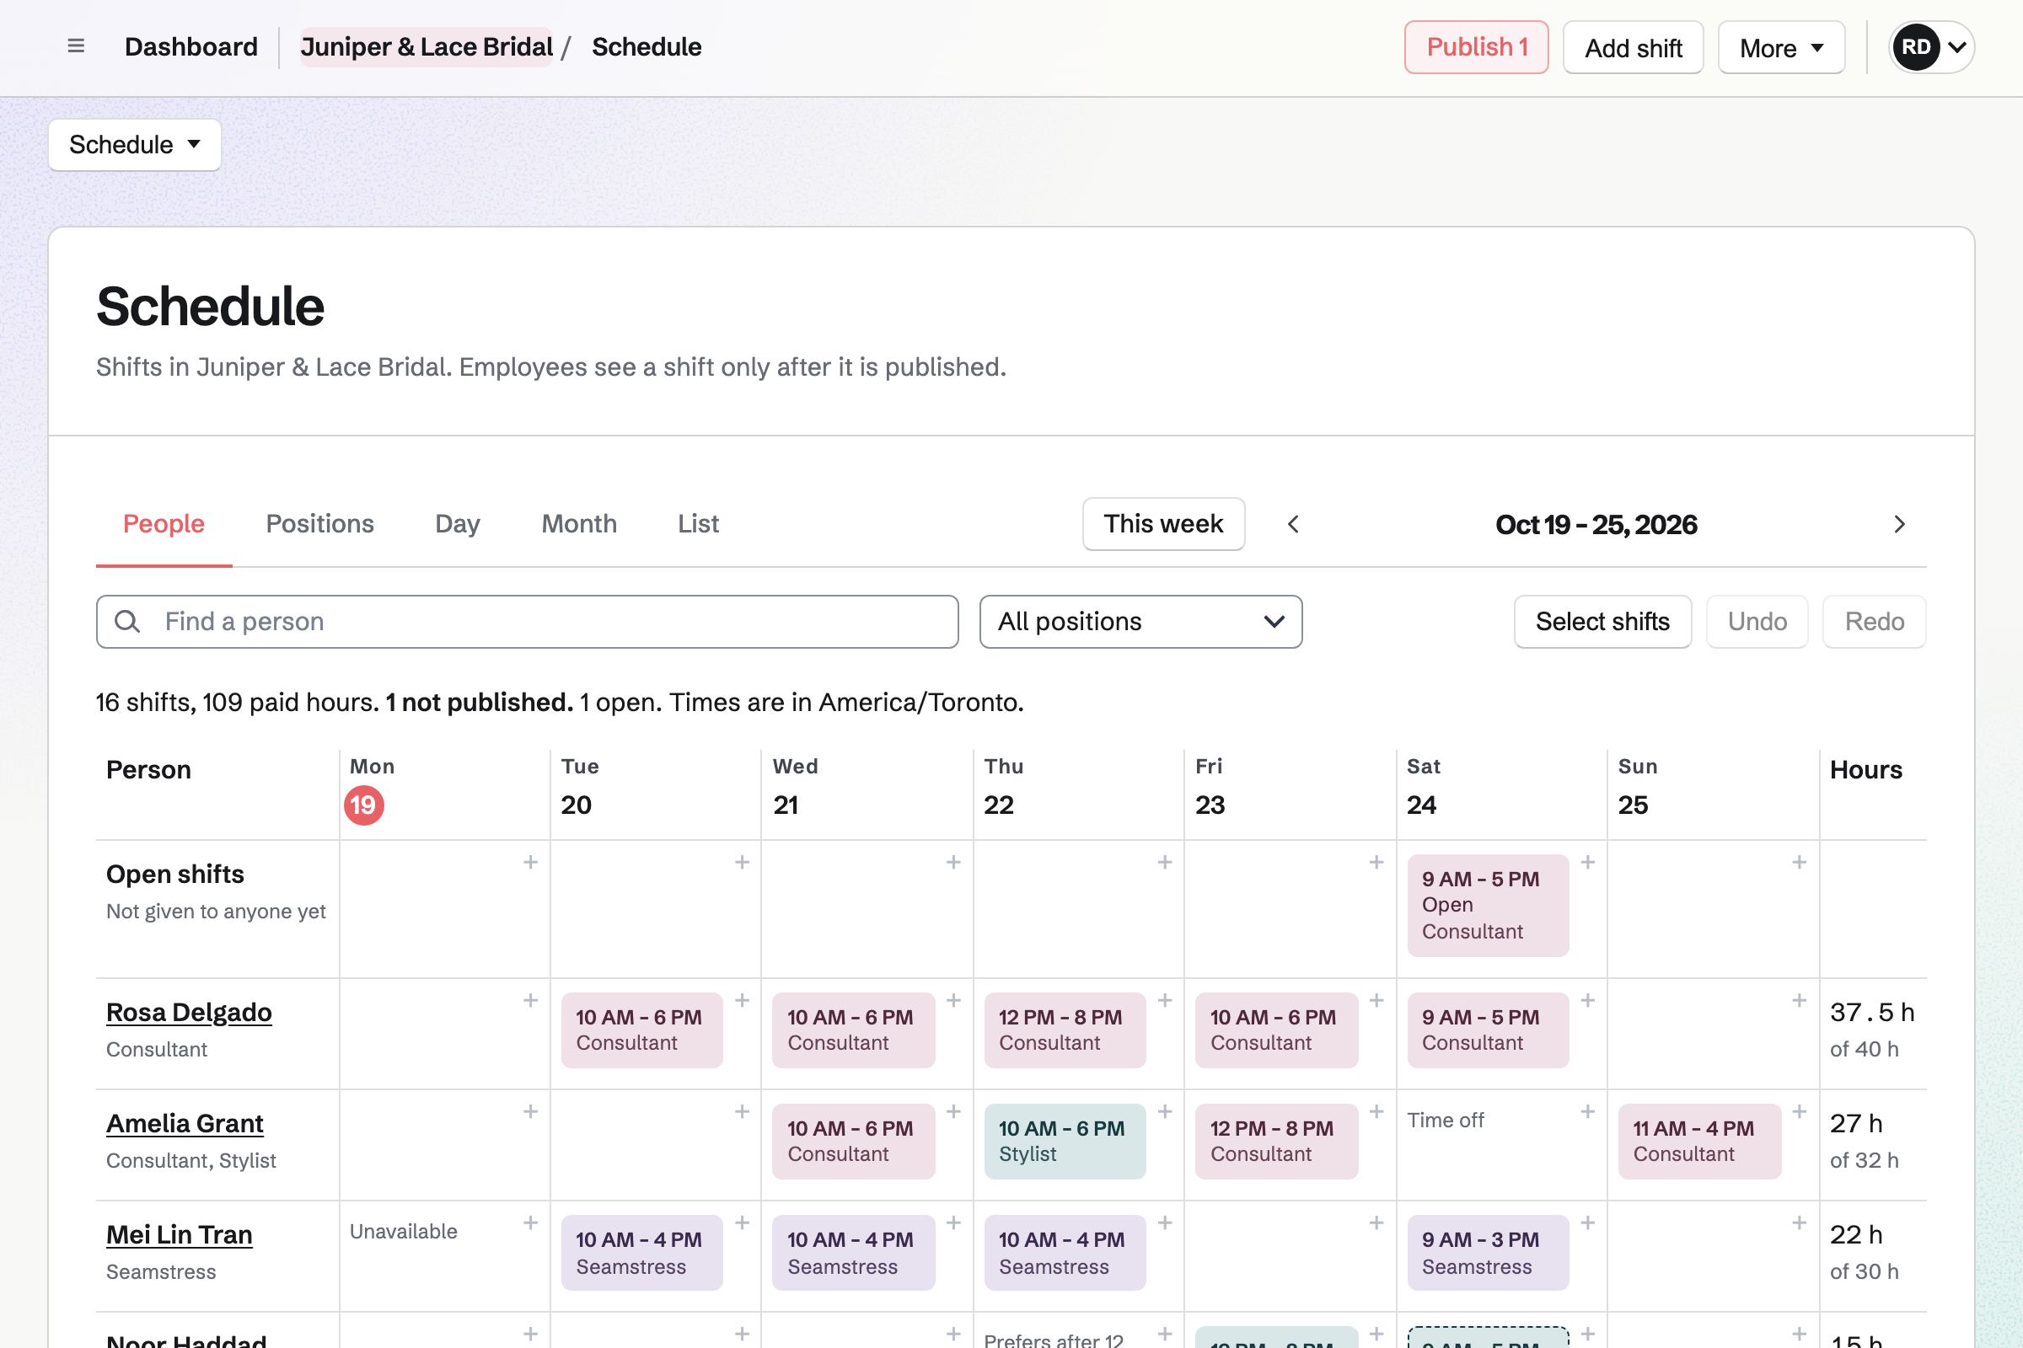This screenshot has width=2023, height=1348.
Task: Go to previous week arrow
Action: (x=1293, y=524)
